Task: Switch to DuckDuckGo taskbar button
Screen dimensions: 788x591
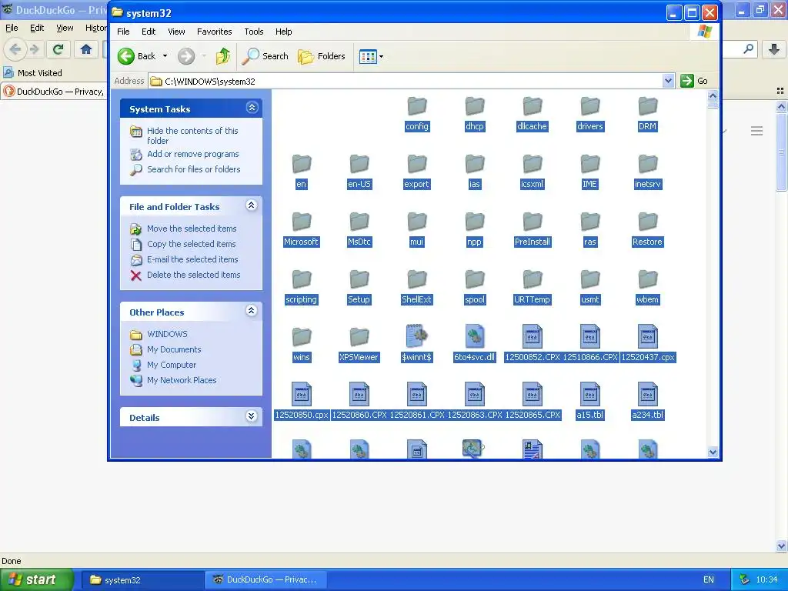Action: pos(265,579)
